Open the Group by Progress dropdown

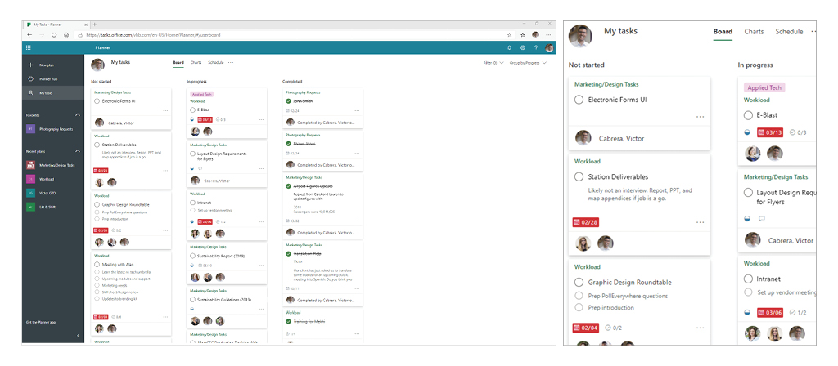(x=528, y=63)
